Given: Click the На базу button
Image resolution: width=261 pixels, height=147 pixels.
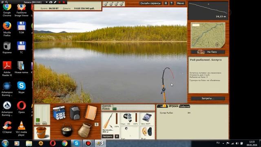Looking at the screenshot, I should tap(208, 52).
